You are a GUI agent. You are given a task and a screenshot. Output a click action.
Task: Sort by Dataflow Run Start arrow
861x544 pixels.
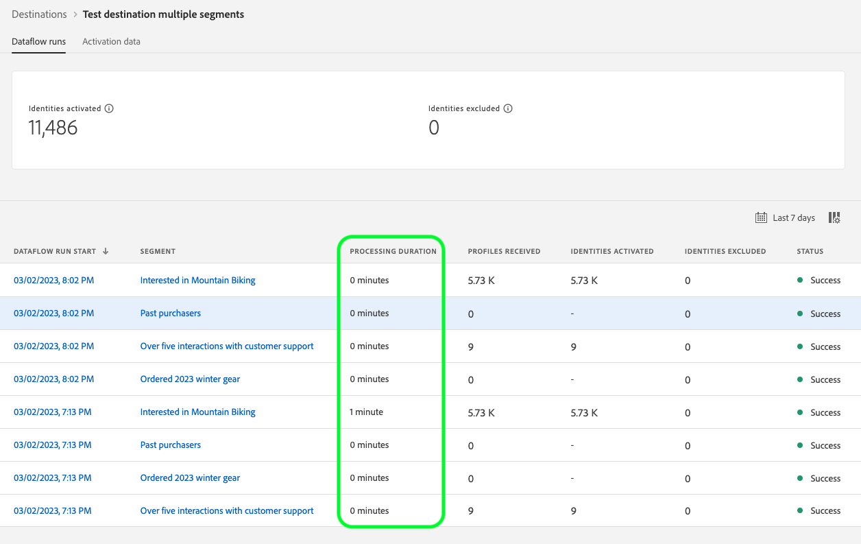[106, 251]
